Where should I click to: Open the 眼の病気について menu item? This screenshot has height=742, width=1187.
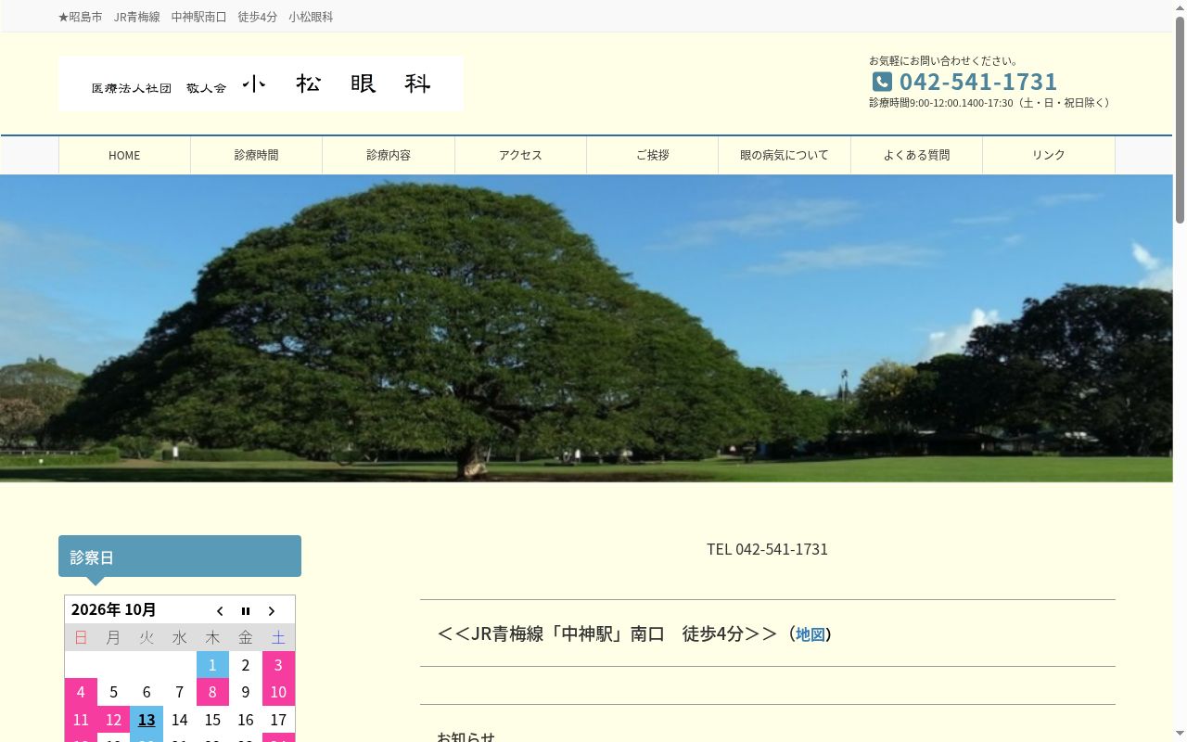tap(785, 155)
